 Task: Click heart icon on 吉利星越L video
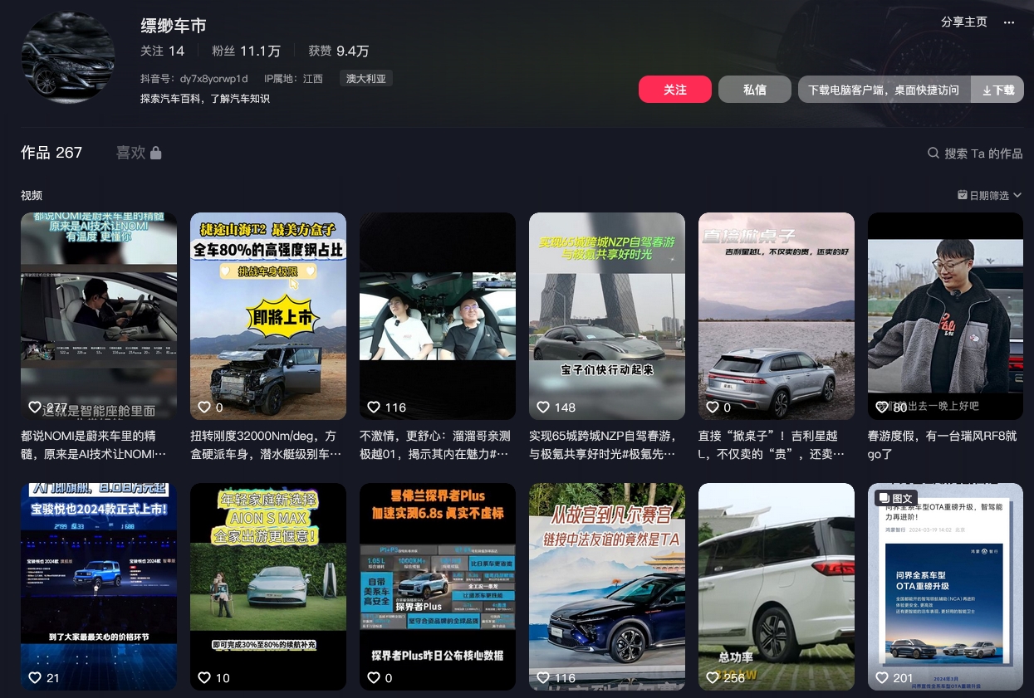pyautogui.click(x=713, y=407)
